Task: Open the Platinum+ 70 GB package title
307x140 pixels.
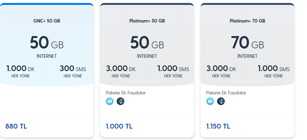Action: coord(247,21)
